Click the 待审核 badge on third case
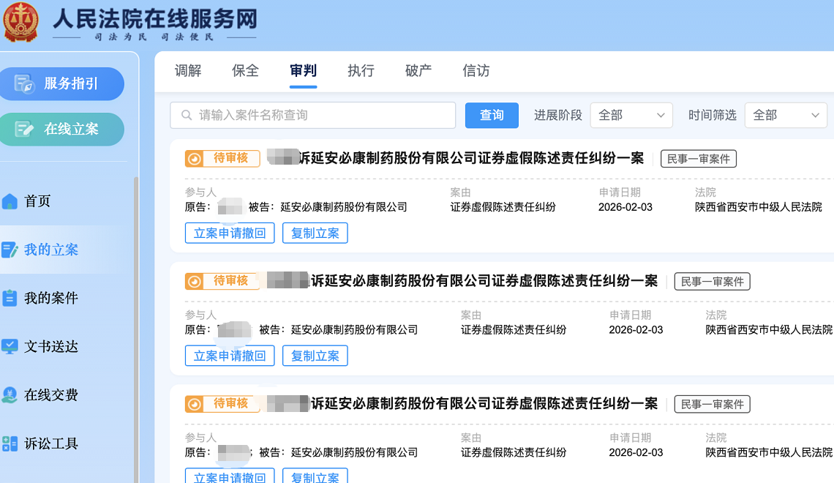 (222, 403)
